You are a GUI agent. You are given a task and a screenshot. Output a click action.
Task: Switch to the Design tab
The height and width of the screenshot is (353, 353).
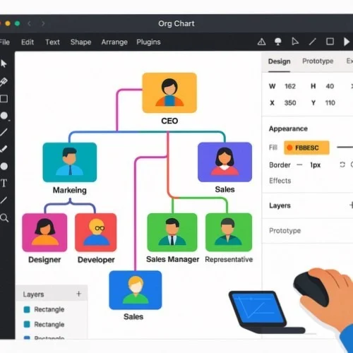[280, 61]
